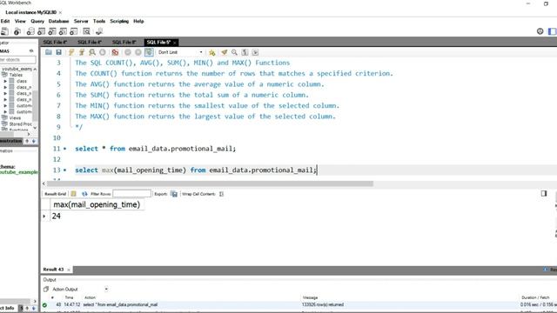This screenshot has width=557, height=313.
Task: Click the Action Output copy icon
Action: click(46, 290)
